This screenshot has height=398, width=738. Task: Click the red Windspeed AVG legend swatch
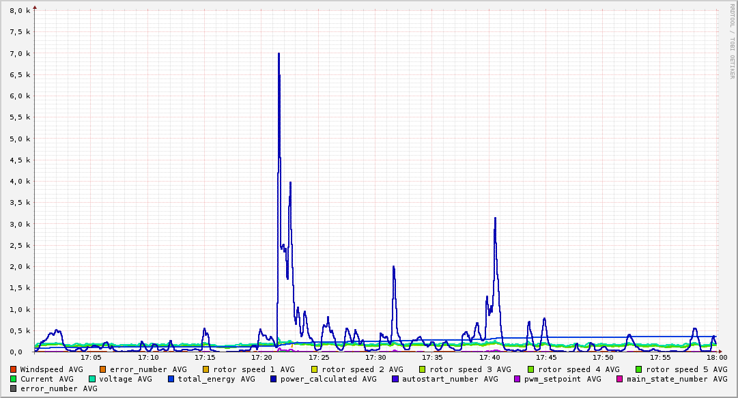point(14,370)
